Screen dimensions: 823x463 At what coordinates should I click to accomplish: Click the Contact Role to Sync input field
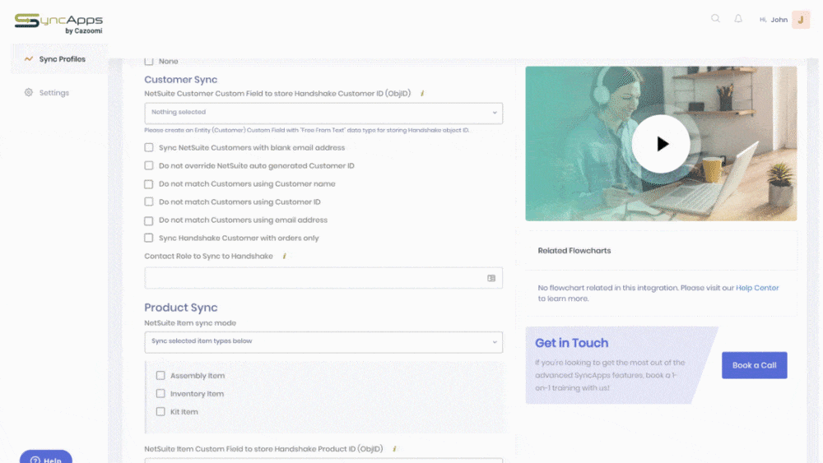pyautogui.click(x=323, y=278)
